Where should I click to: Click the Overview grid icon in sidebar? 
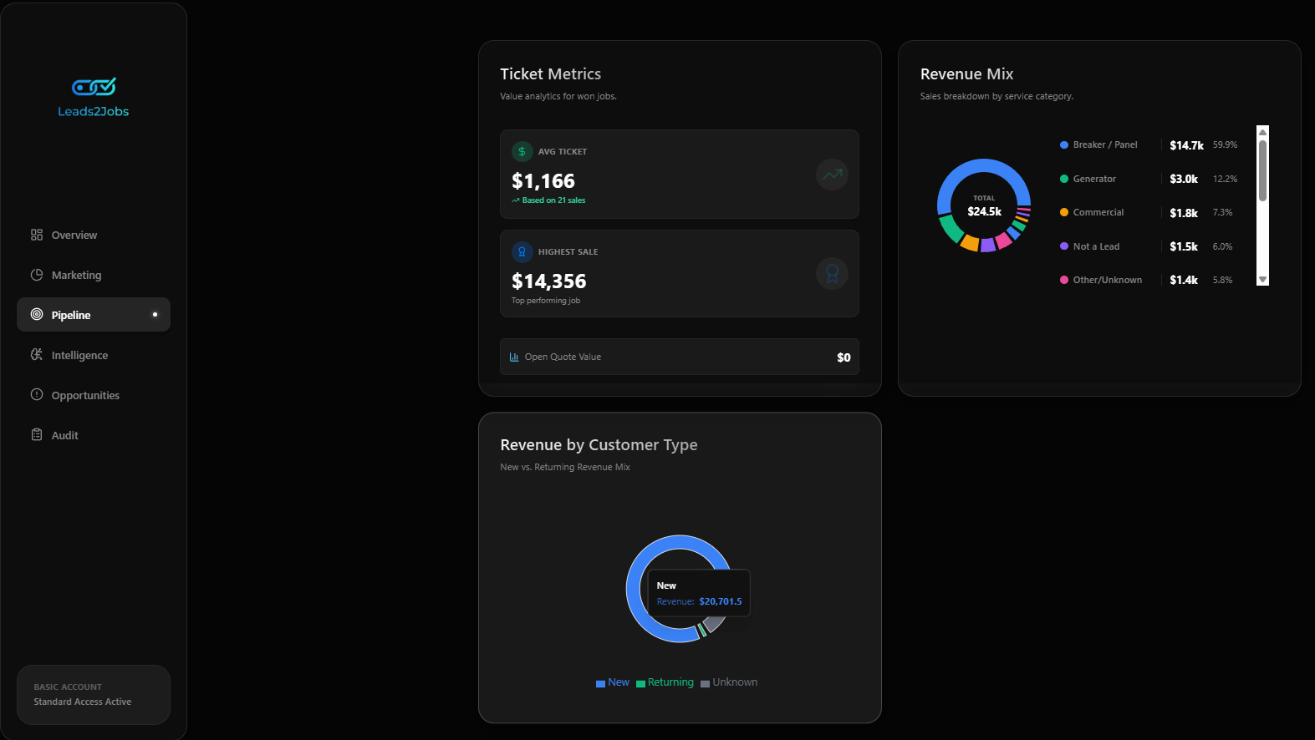[37, 235]
